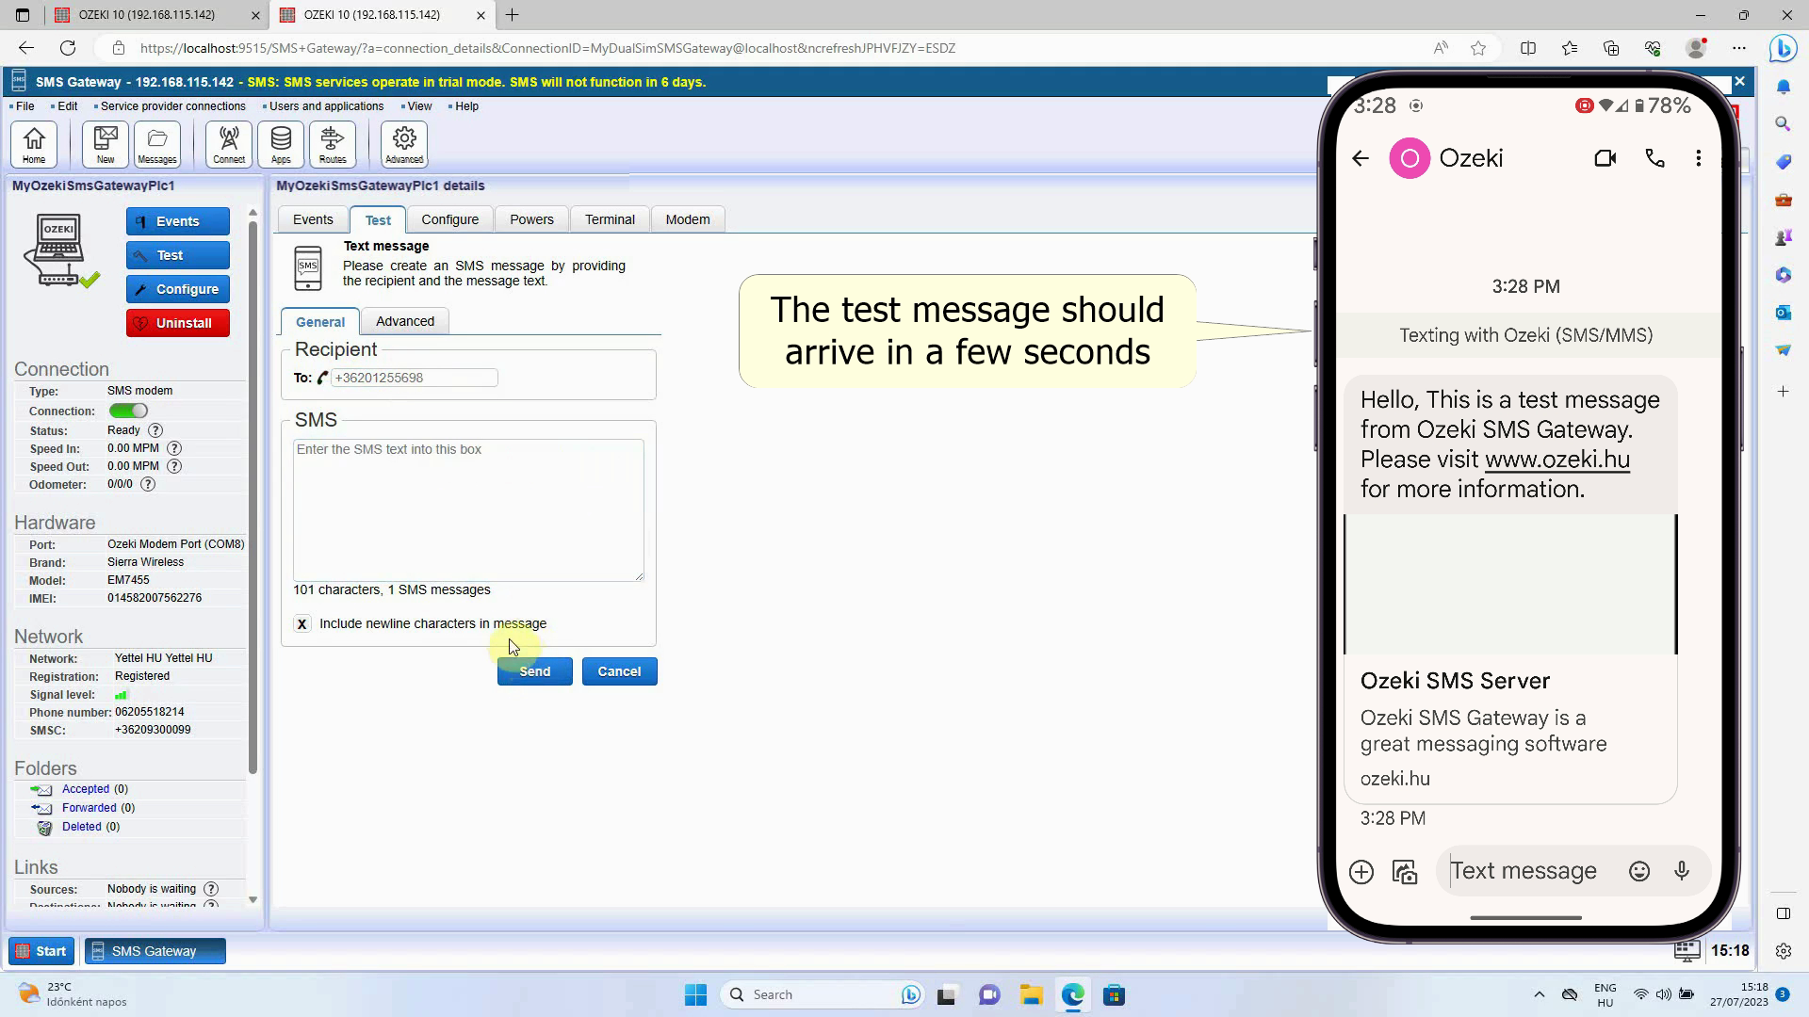
Task: Click the Sources help icon
Action: click(211, 889)
